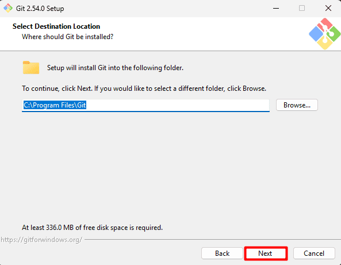The width and height of the screenshot is (341, 265).
Task: Click the '336.0 MB of free disk space' notice
Action: click(92, 228)
